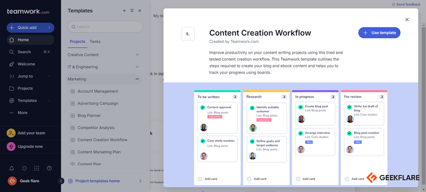Viewport: 426px width, 192px height.
Task: Click the Templates icon in sidebar
Action: pyautogui.click(x=11, y=100)
